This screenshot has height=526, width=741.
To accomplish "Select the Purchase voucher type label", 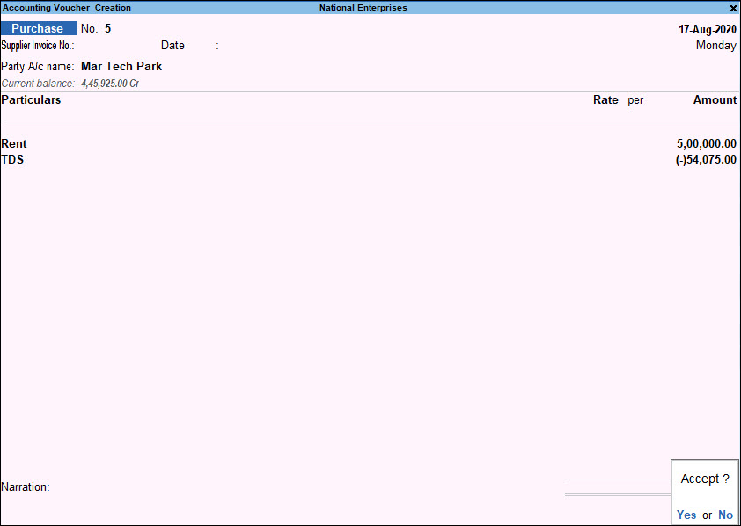I will pyautogui.click(x=39, y=28).
